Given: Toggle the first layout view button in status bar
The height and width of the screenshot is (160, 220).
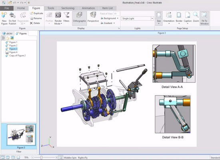Looking at the screenshot, I should coord(2,158).
